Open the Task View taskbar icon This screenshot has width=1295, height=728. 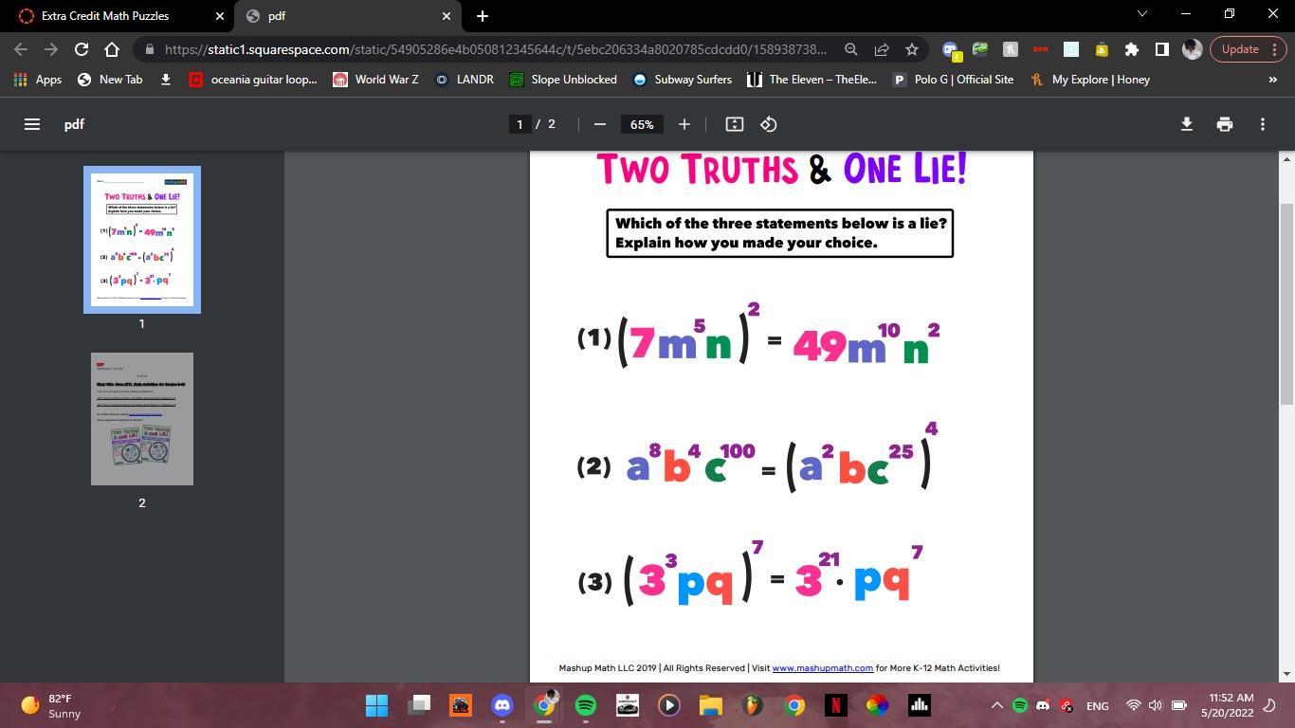click(419, 705)
